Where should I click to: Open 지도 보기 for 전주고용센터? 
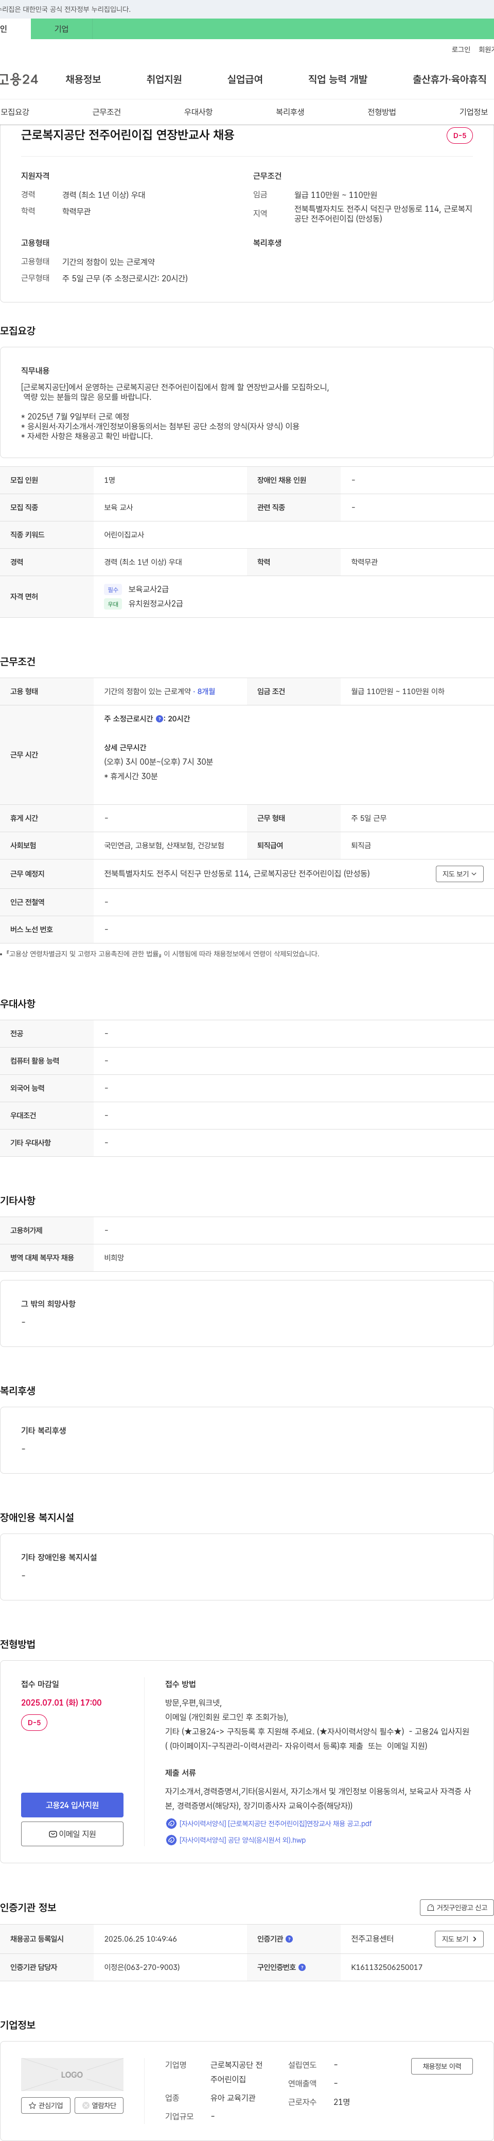point(459,1938)
